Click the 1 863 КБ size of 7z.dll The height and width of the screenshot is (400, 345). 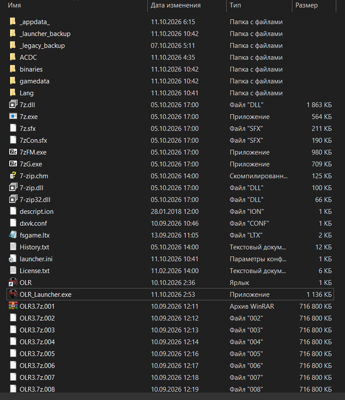(x=319, y=105)
